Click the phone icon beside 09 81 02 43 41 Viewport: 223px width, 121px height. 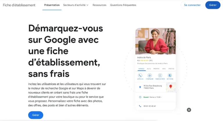[140, 106]
